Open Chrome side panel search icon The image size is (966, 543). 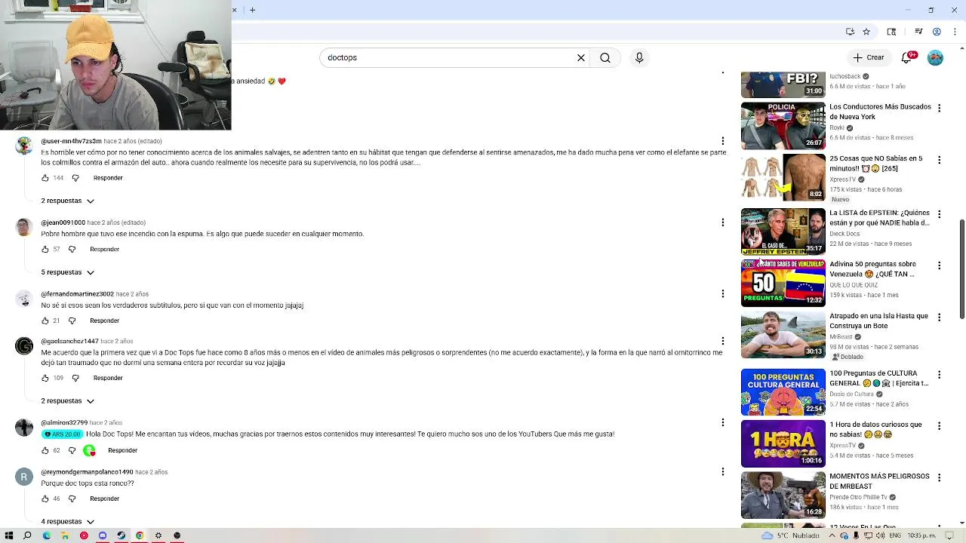pyautogui.click(x=891, y=32)
